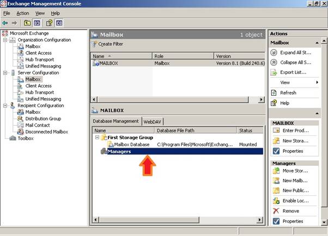Sort by Name column in server list
The image size is (328, 236).
coord(122,56)
